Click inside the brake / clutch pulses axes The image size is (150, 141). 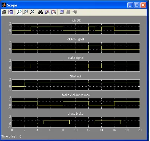[x=76, y=103]
